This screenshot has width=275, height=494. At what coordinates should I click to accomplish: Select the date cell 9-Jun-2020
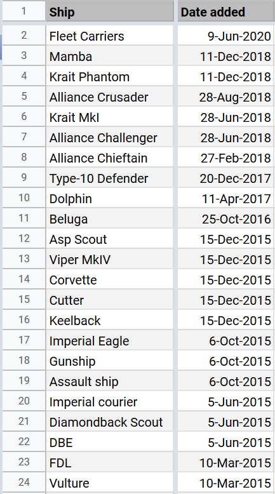pos(226,36)
